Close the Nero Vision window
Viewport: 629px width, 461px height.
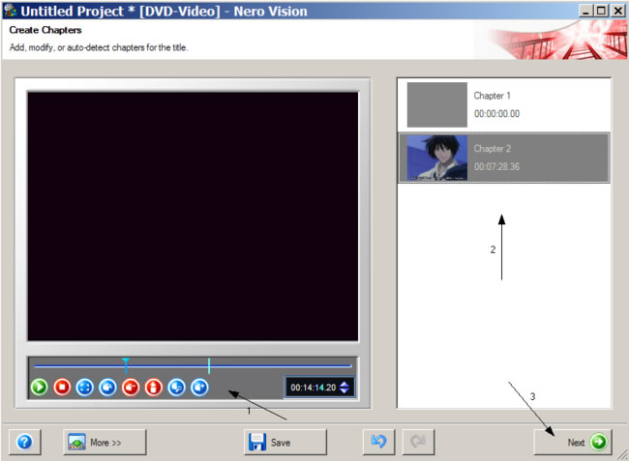point(617,11)
